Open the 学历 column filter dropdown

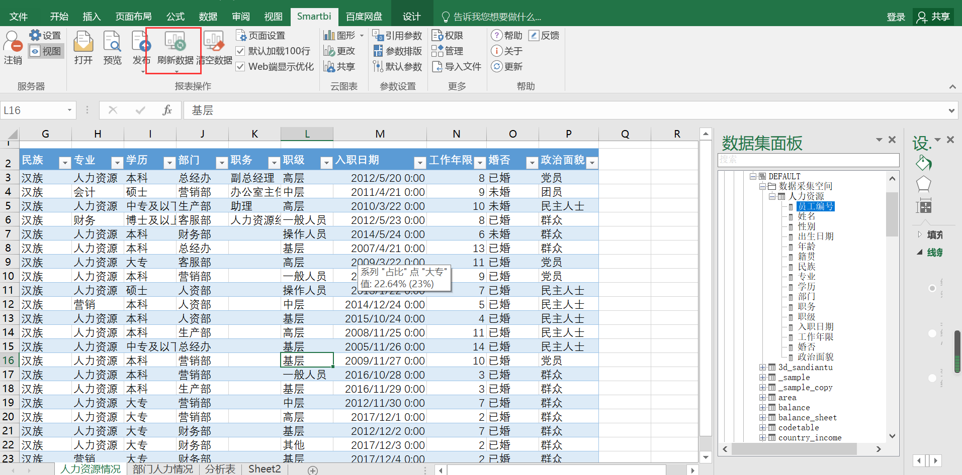169,163
